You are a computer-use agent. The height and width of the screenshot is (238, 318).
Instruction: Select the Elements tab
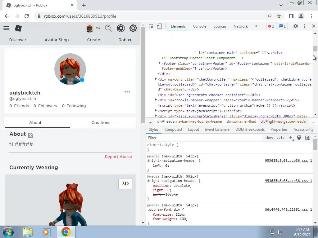click(178, 26)
